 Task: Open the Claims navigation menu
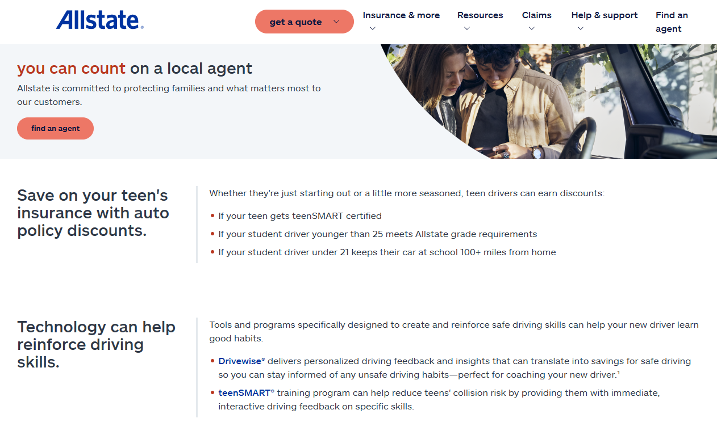coord(536,15)
